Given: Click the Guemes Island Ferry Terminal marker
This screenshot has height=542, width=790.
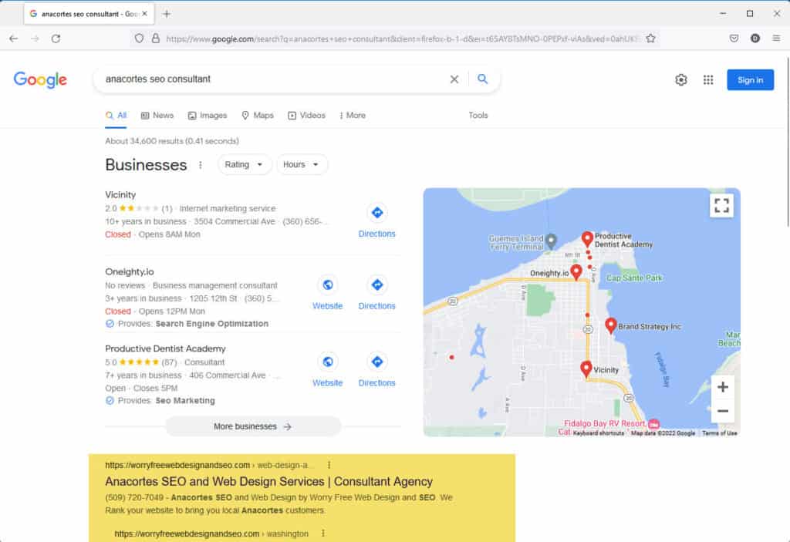Looking at the screenshot, I should (551, 241).
